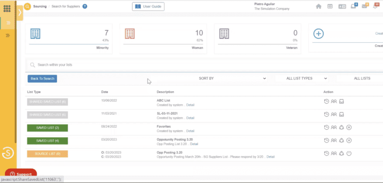Click the plus circle create icon
This screenshot has height=183, width=383.
point(319,34)
